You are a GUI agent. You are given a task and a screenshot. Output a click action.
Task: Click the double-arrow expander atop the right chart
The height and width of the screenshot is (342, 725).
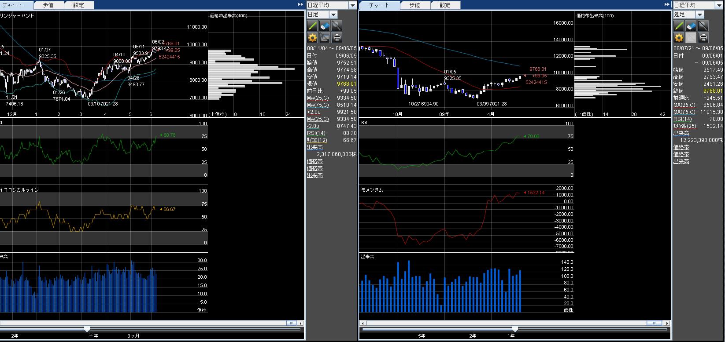[x=667, y=5]
